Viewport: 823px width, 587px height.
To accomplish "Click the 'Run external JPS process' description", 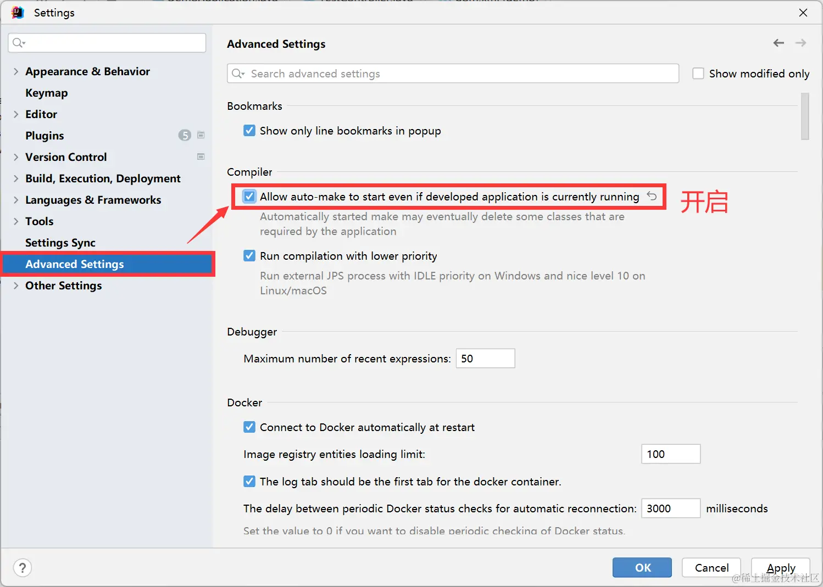I will (x=453, y=283).
